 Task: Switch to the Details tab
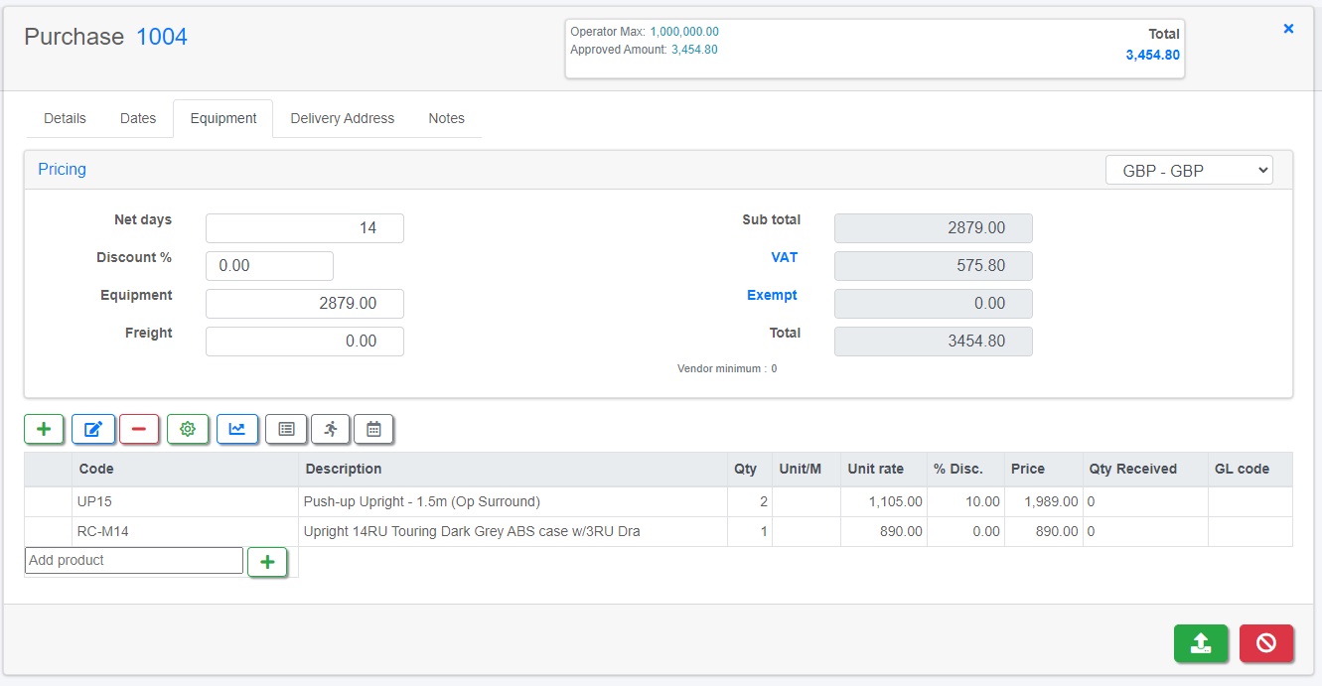click(65, 118)
